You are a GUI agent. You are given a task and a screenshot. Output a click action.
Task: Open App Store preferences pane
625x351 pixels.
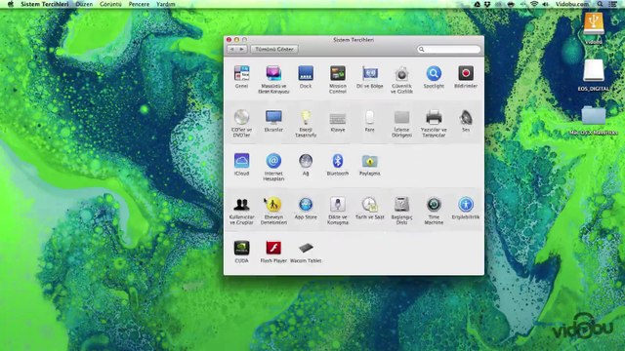tap(306, 205)
